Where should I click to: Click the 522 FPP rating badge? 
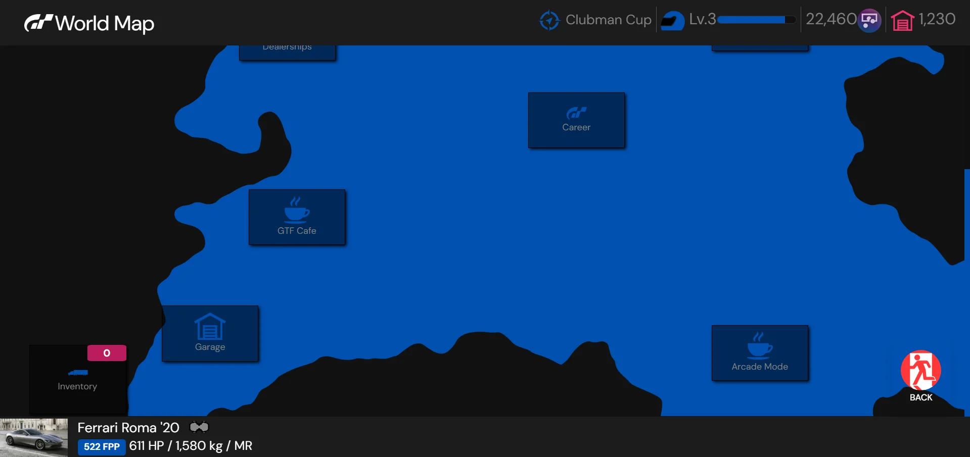coord(102,447)
